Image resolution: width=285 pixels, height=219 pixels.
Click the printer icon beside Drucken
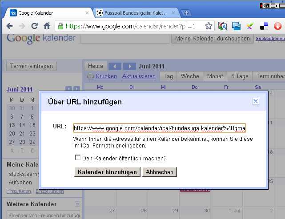tap(90, 76)
